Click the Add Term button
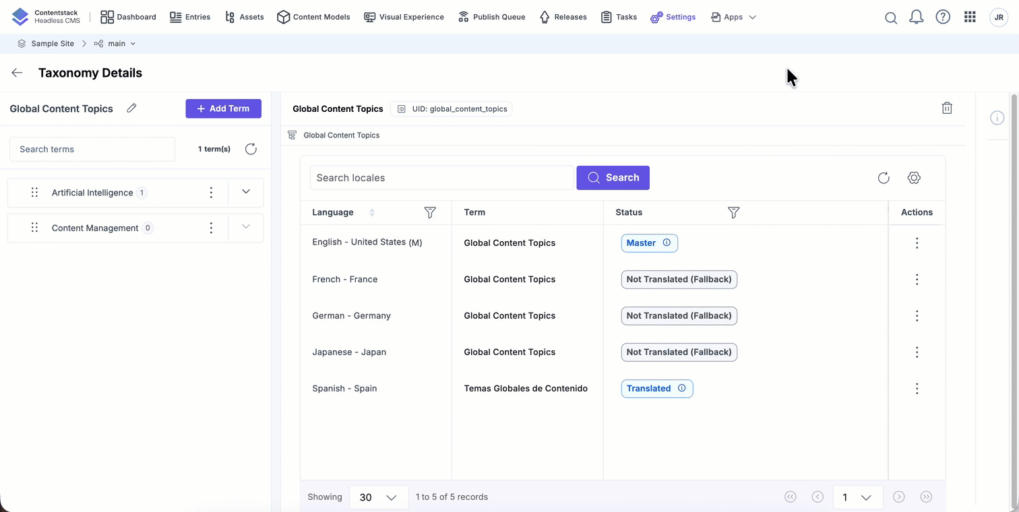Viewport: 1019px width, 512px height. click(223, 108)
